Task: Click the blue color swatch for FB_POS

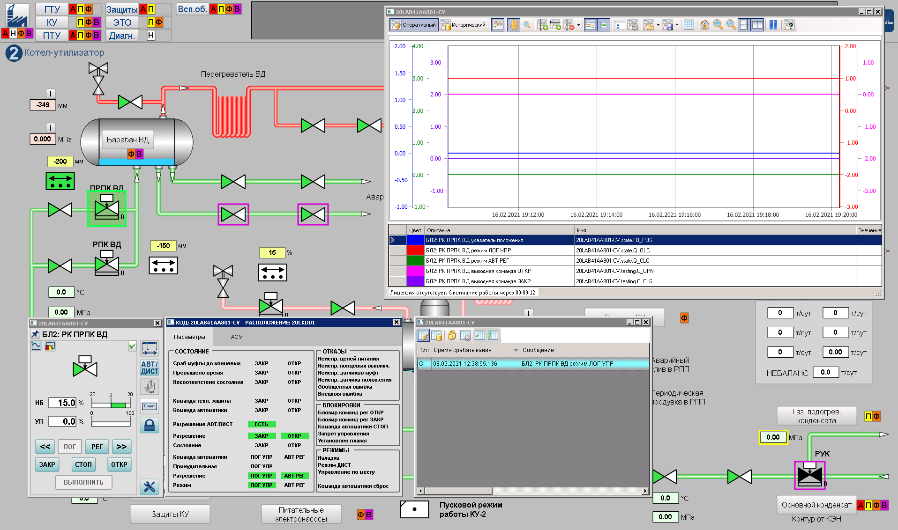Action: (415, 240)
